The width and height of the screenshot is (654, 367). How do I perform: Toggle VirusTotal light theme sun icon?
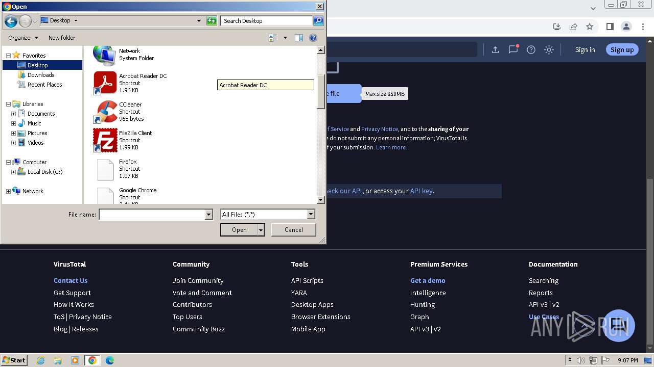pyautogui.click(x=549, y=49)
